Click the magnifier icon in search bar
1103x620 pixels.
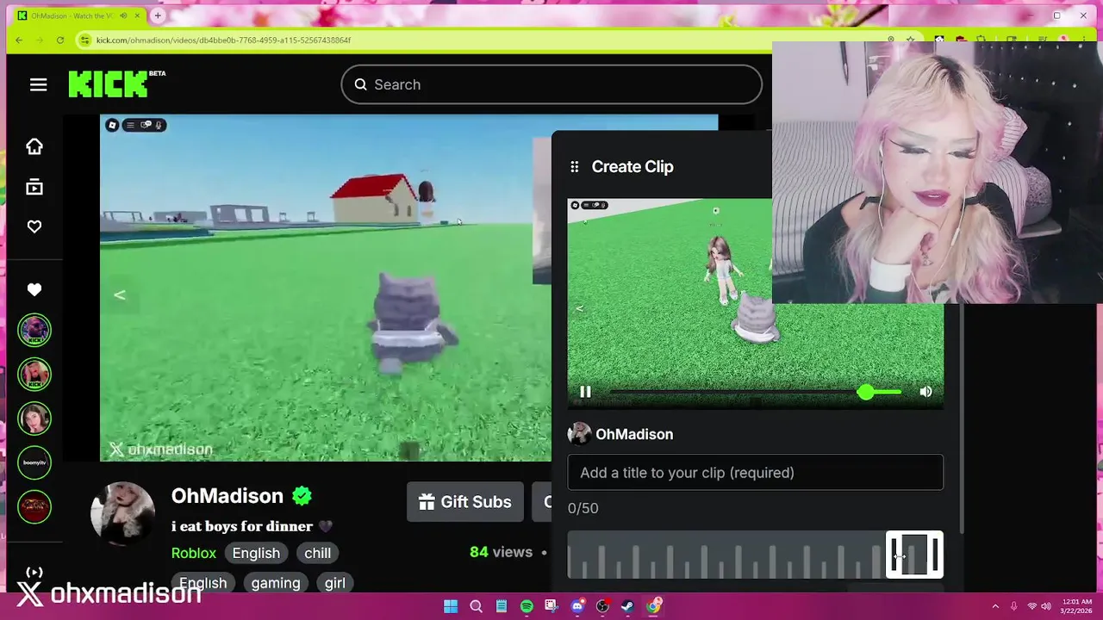(360, 84)
